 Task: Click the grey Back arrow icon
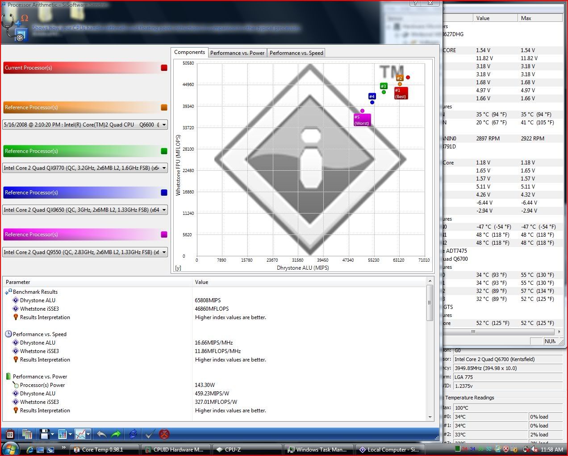coord(101,434)
